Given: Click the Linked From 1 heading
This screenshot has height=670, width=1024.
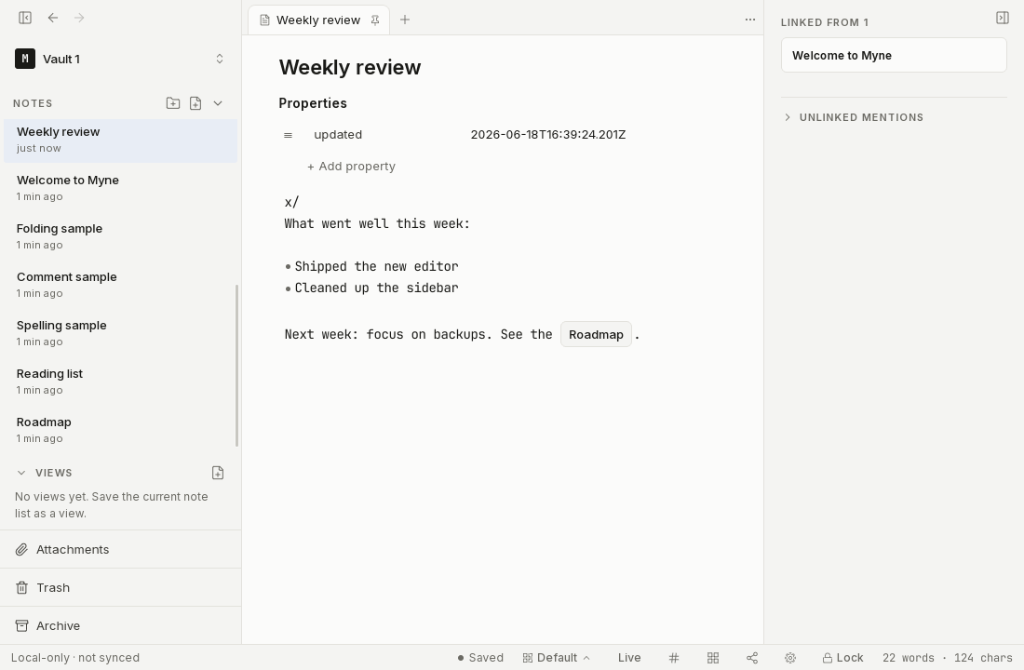Looking at the screenshot, I should click(x=825, y=22).
